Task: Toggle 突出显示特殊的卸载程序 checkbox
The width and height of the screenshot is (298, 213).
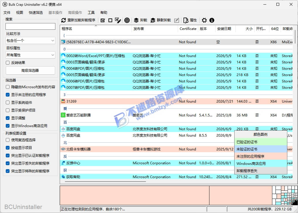Action: 8,171
